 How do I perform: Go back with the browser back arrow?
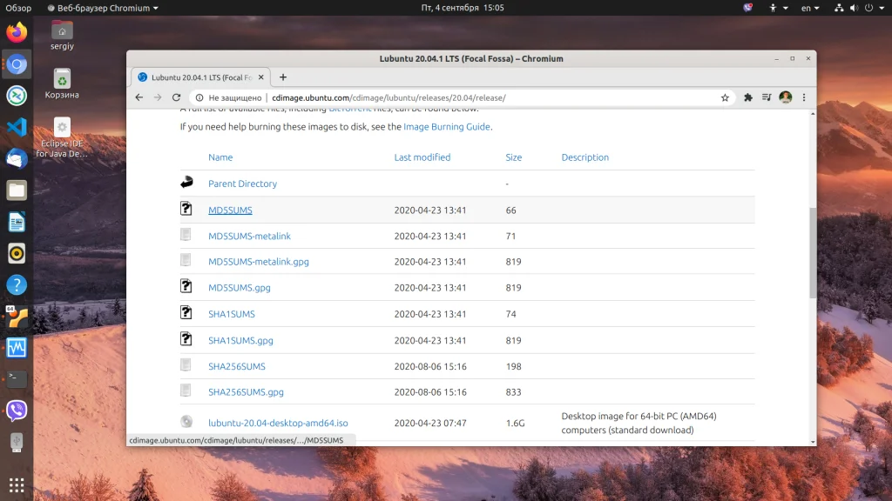(x=139, y=97)
